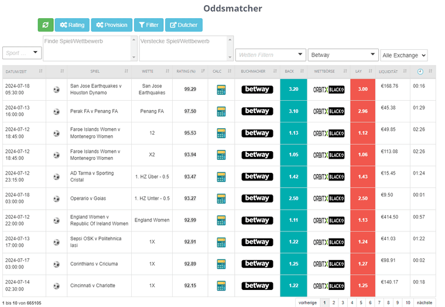Image resolution: width=445 pixels, height=307 pixels.
Task: Click Orbitx logo in Cincinnati v Charlotte row
Action: coord(328,286)
